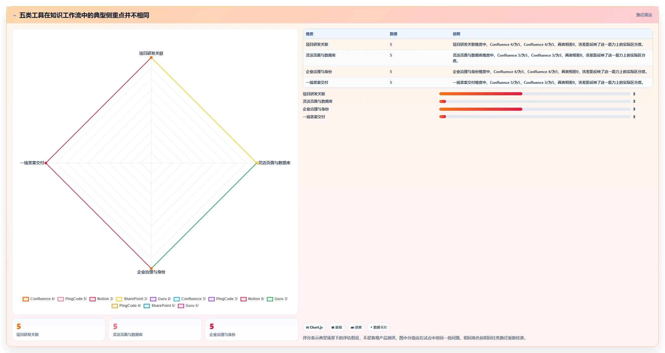Click the 路径雷达 label in header
Screen dimensions: 665x353
(x=644, y=15)
